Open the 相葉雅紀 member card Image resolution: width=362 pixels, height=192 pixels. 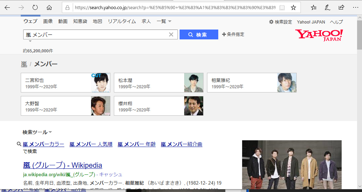252,83
